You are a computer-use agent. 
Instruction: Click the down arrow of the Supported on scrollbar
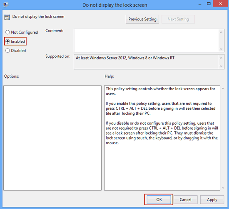coord(221,66)
